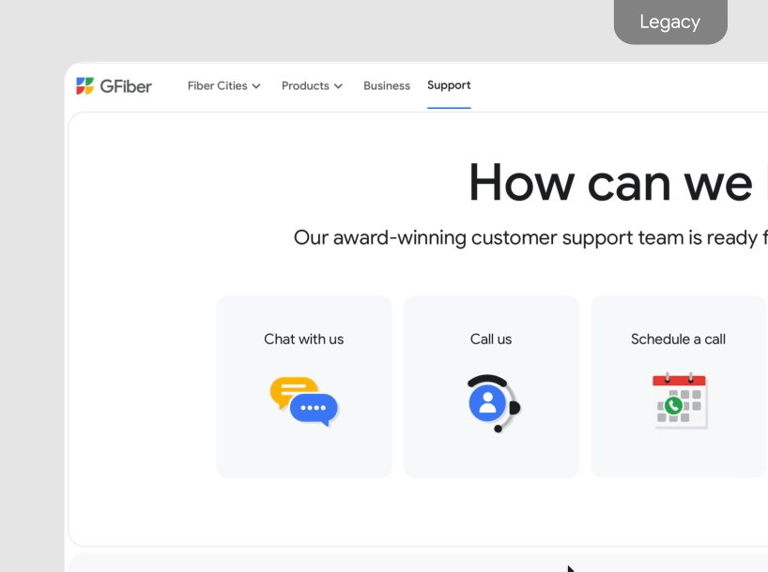
Task: Expand the Products dropdown menu
Action: (312, 86)
